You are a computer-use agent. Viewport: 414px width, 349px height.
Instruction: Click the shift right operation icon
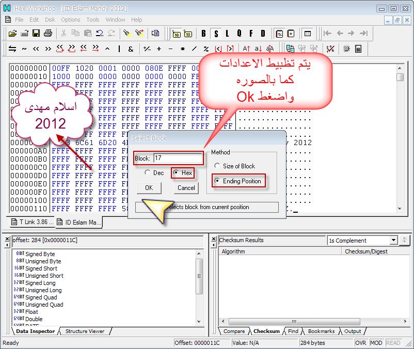click(x=48, y=49)
